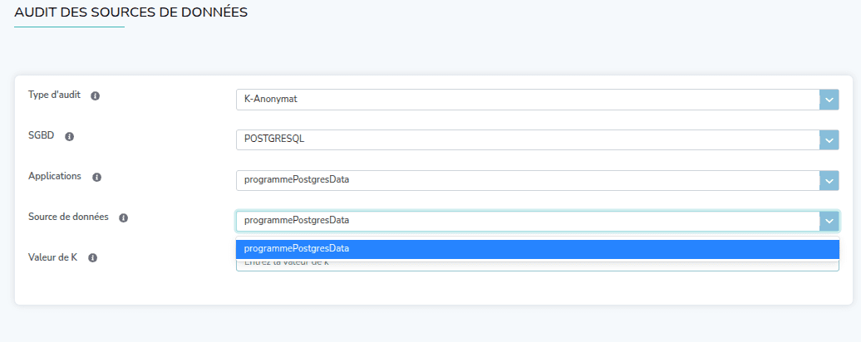Open the SGBD dropdown arrow button
Viewport: 861px width, 342px height.
point(829,140)
